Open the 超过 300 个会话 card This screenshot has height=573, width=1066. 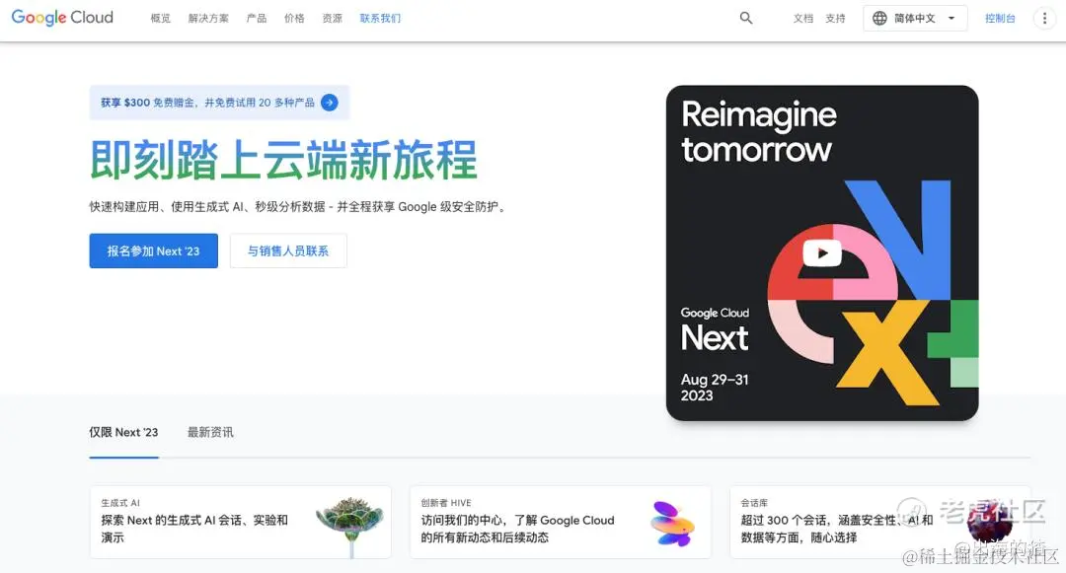(880, 522)
